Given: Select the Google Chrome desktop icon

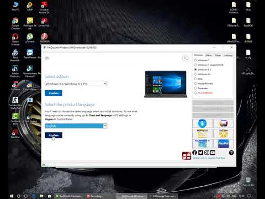Looking at the screenshot, I should click(x=15, y=24).
